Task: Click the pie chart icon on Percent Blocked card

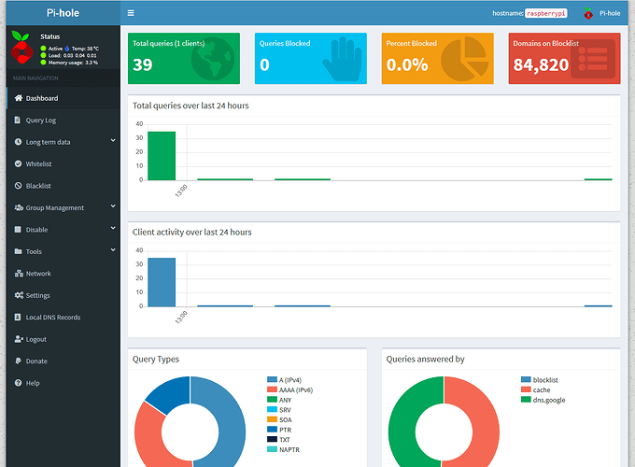Action: (465, 59)
